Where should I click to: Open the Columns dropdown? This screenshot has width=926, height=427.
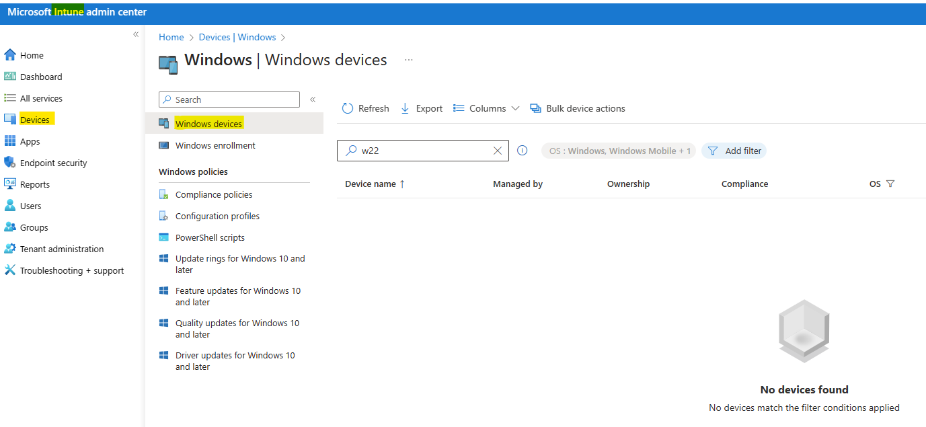[486, 108]
